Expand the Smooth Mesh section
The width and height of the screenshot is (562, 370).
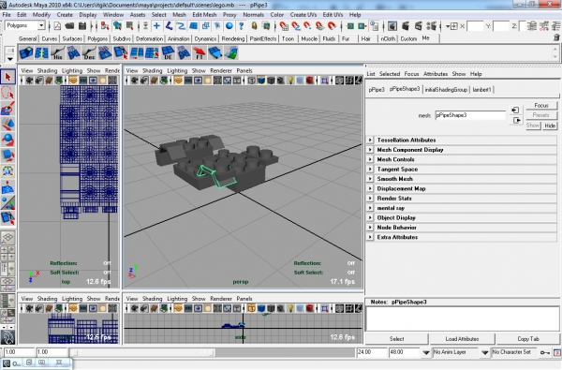tap(370, 179)
